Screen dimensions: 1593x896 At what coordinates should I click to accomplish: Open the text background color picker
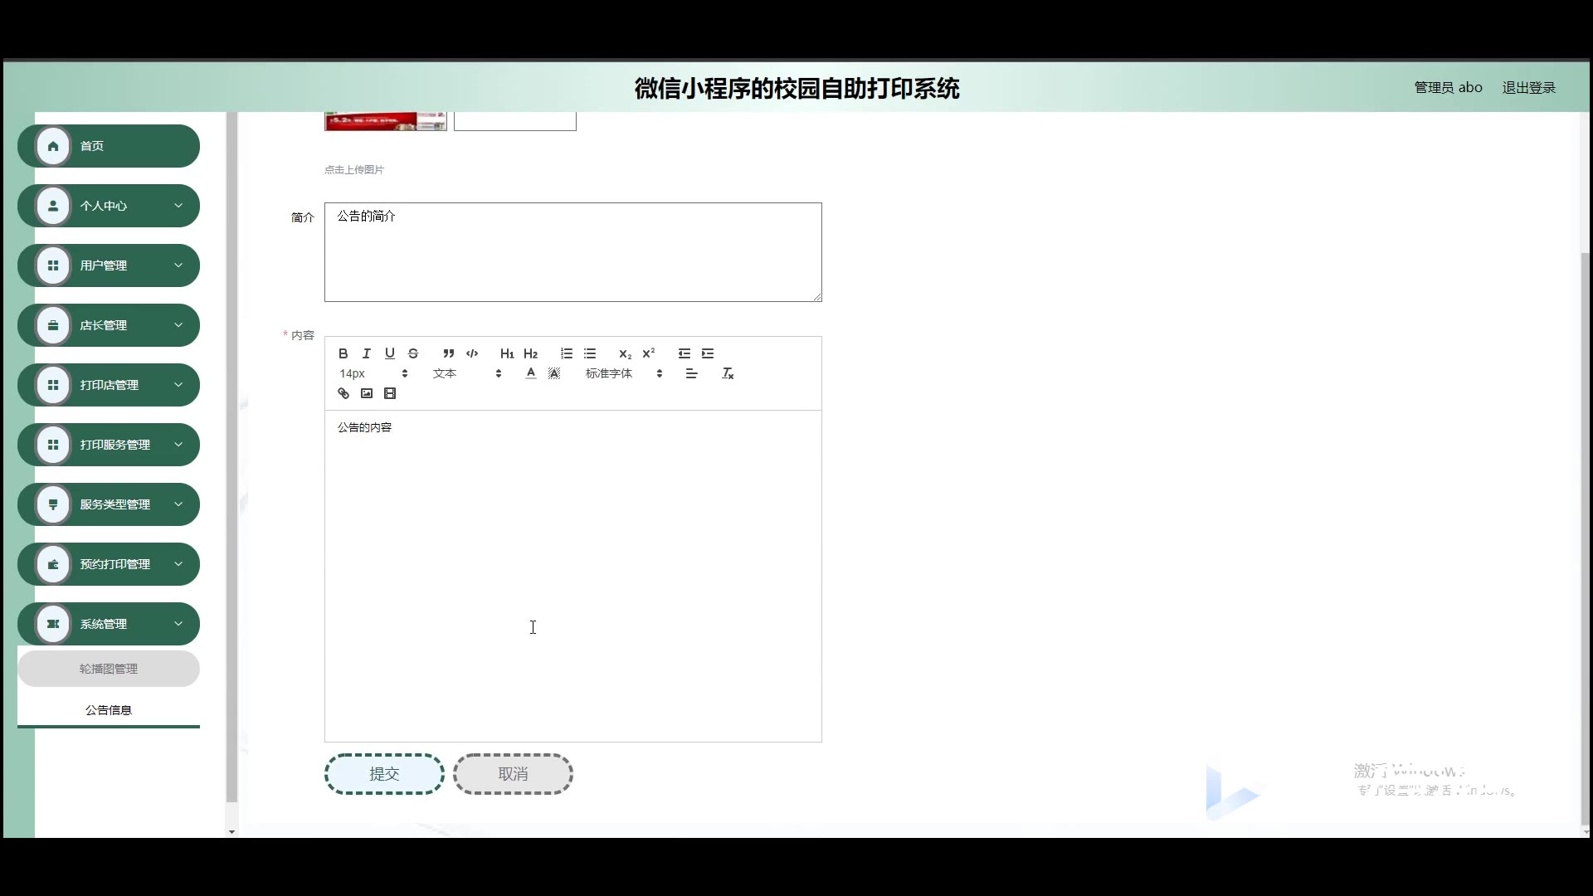click(554, 373)
